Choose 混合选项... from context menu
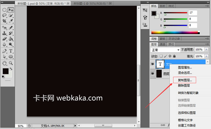 click(x=185, y=73)
